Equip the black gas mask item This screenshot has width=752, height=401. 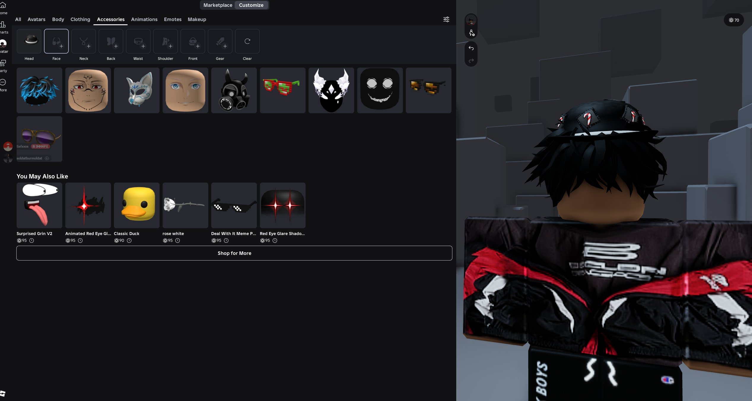[x=234, y=90]
